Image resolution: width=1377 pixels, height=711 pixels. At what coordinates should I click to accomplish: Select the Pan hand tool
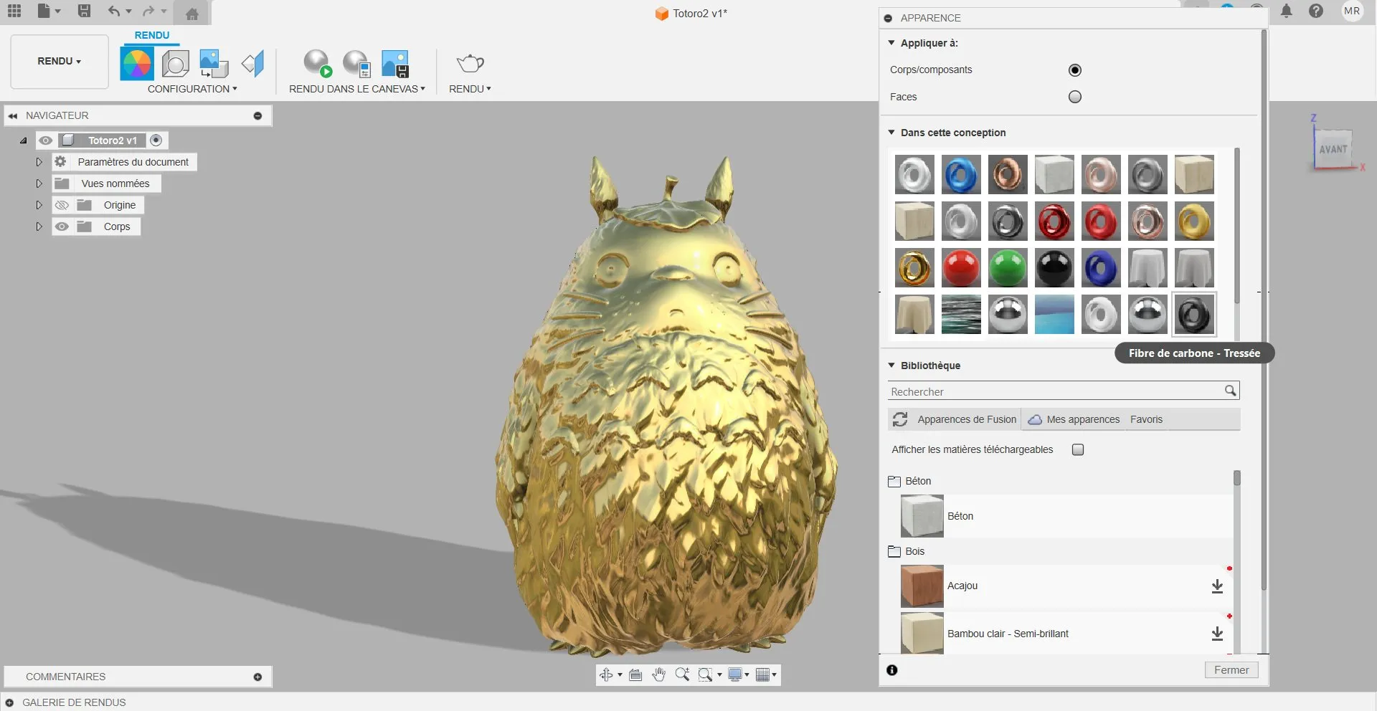click(x=659, y=674)
